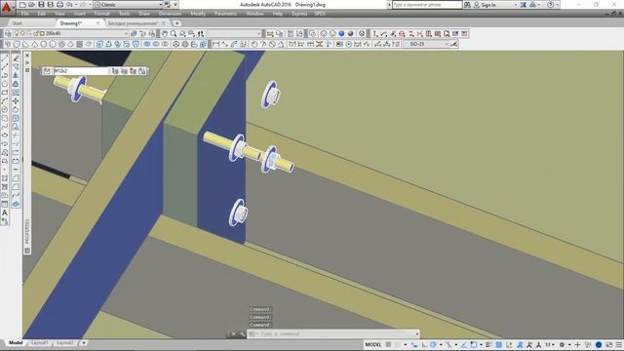Select the Pan hand tool
The width and height of the screenshot is (624, 351).
[x=165, y=34]
